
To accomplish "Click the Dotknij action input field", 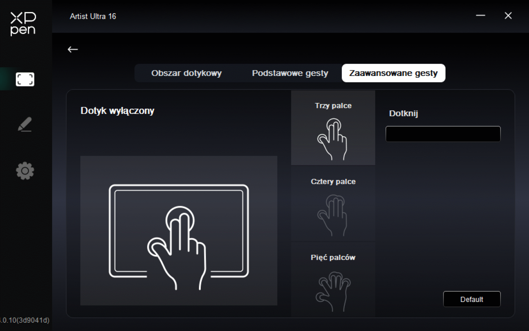I will (x=443, y=134).
